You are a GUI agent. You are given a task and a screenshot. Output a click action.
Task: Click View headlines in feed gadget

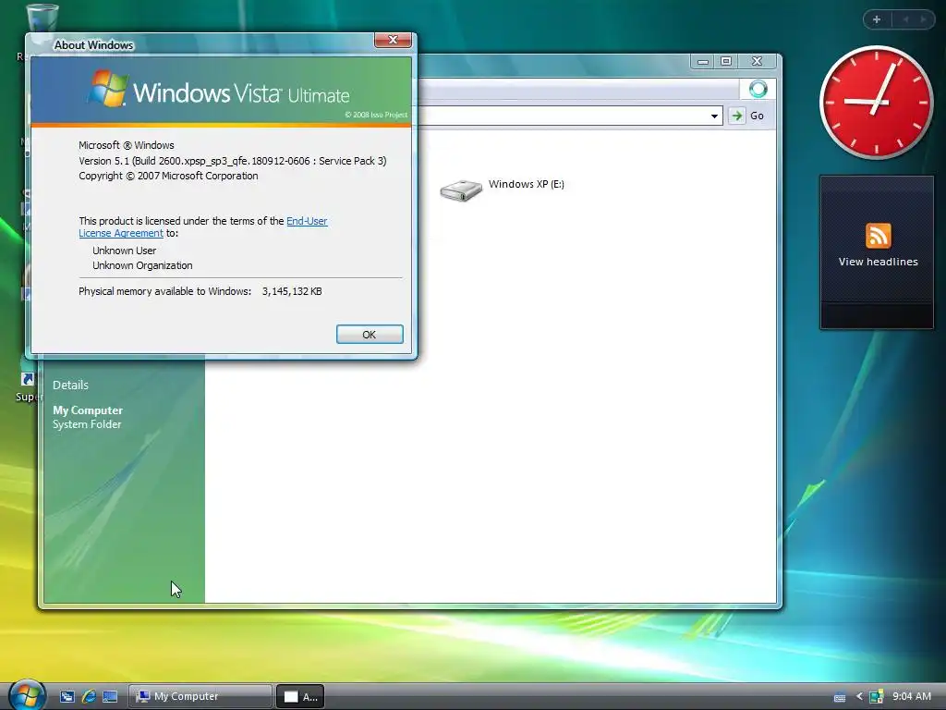click(x=878, y=262)
